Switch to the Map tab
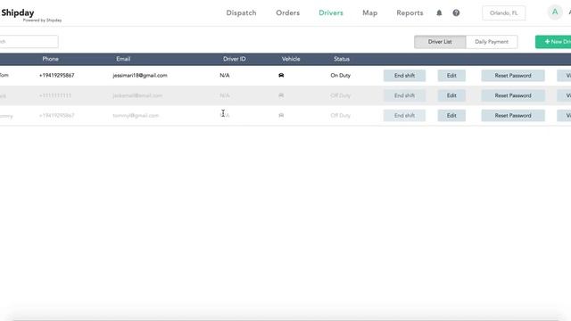 369,12
